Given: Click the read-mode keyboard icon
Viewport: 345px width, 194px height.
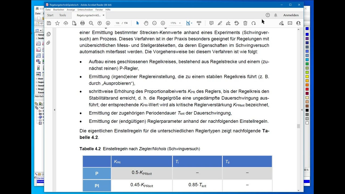Looking at the screenshot, I should click(199, 23).
